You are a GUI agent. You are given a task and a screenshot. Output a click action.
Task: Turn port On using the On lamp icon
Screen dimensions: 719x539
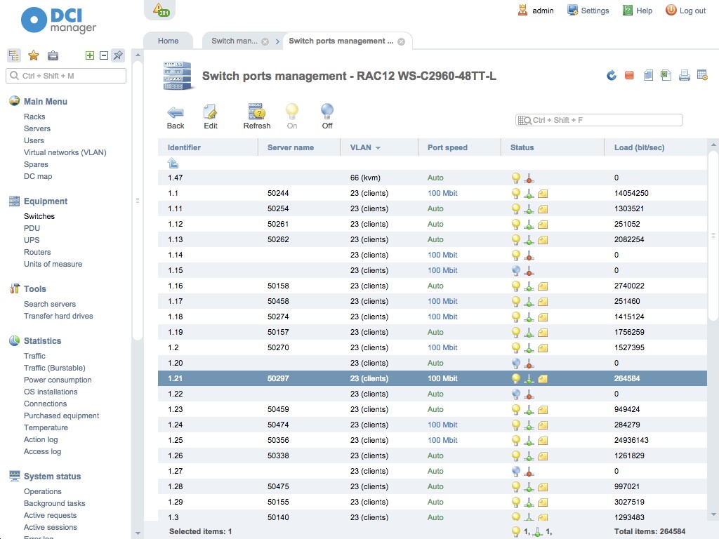[x=291, y=114]
